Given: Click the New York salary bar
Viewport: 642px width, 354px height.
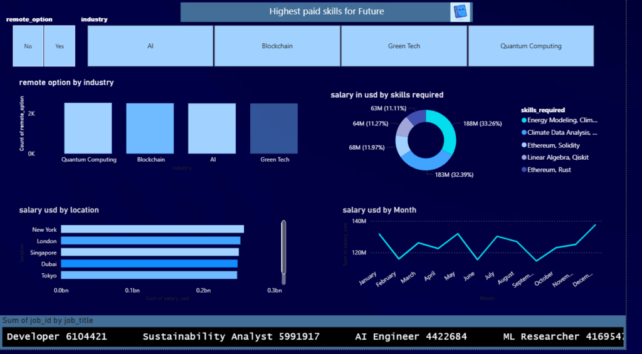Looking at the screenshot, I should coord(152,229).
